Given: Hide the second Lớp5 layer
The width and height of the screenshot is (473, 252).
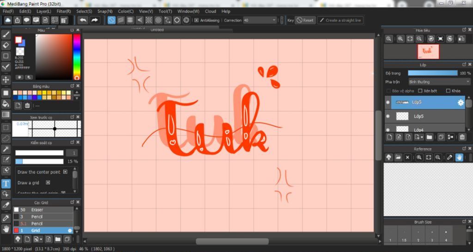Looking at the screenshot, I should click(x=388, y=116).
